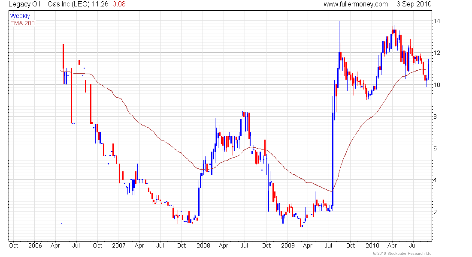Click the Apr label after 2010
The height and width of the screenshot is (257, 472).
392,245
